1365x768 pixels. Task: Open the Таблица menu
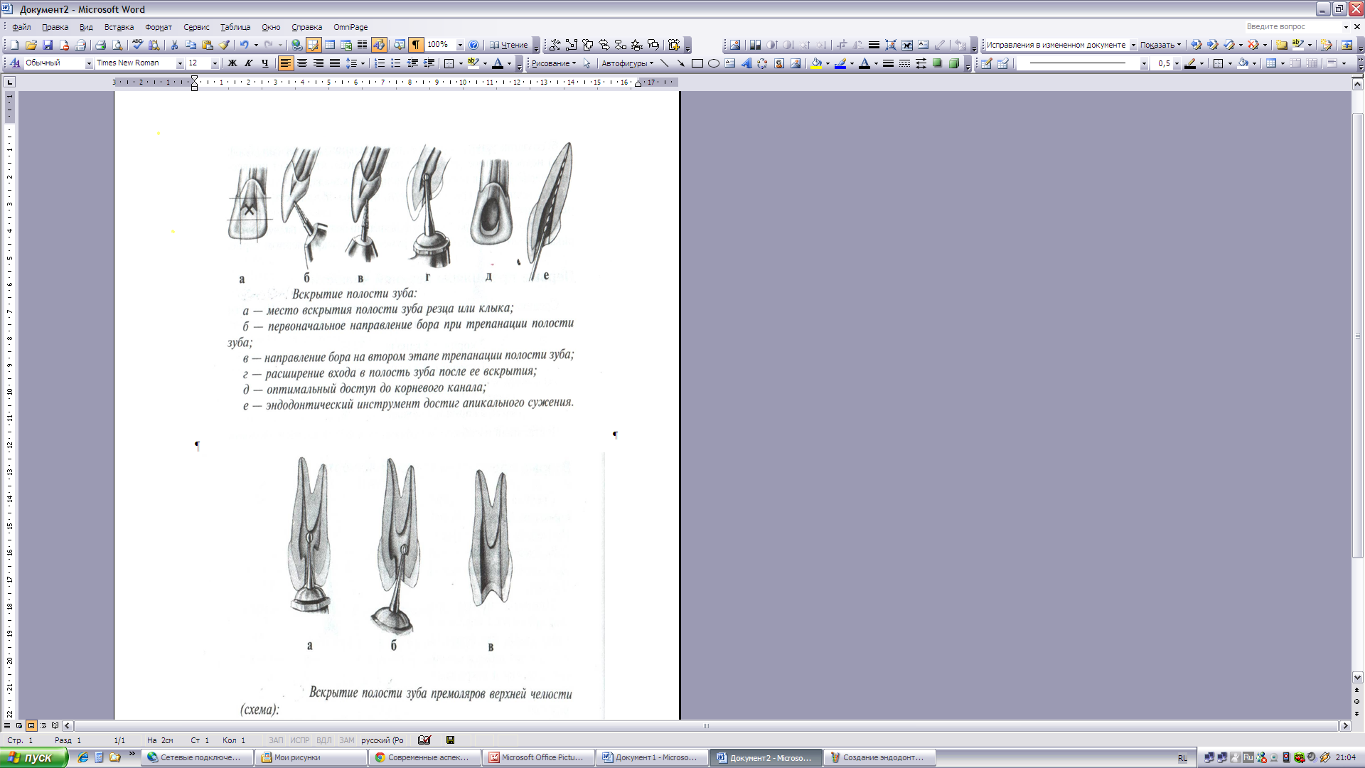235,27
